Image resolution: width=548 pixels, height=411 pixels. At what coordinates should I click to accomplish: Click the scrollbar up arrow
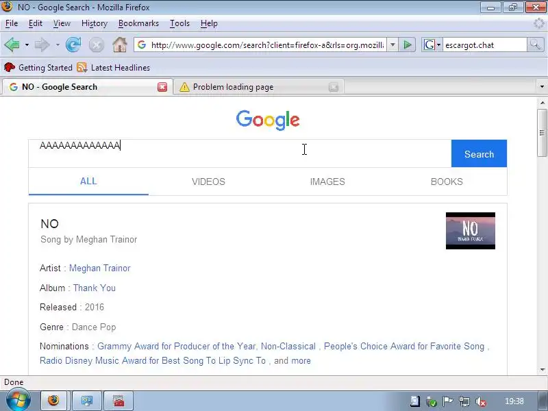pos(542,103)
